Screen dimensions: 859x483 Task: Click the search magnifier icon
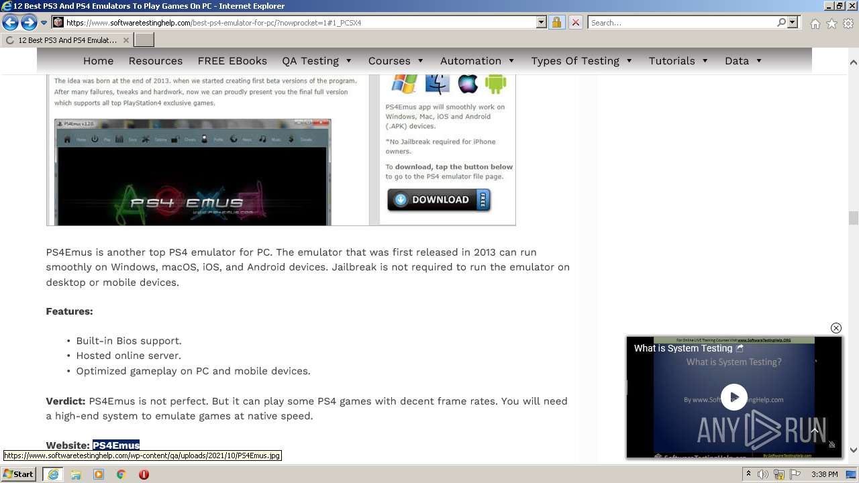781,22
